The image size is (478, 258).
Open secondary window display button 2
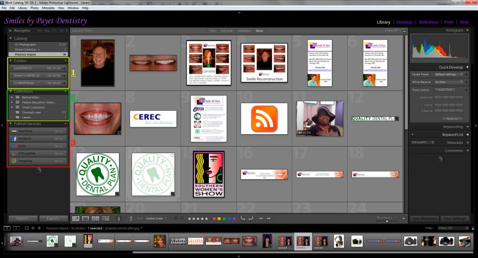pyautogui.click(x=16, y=228)
